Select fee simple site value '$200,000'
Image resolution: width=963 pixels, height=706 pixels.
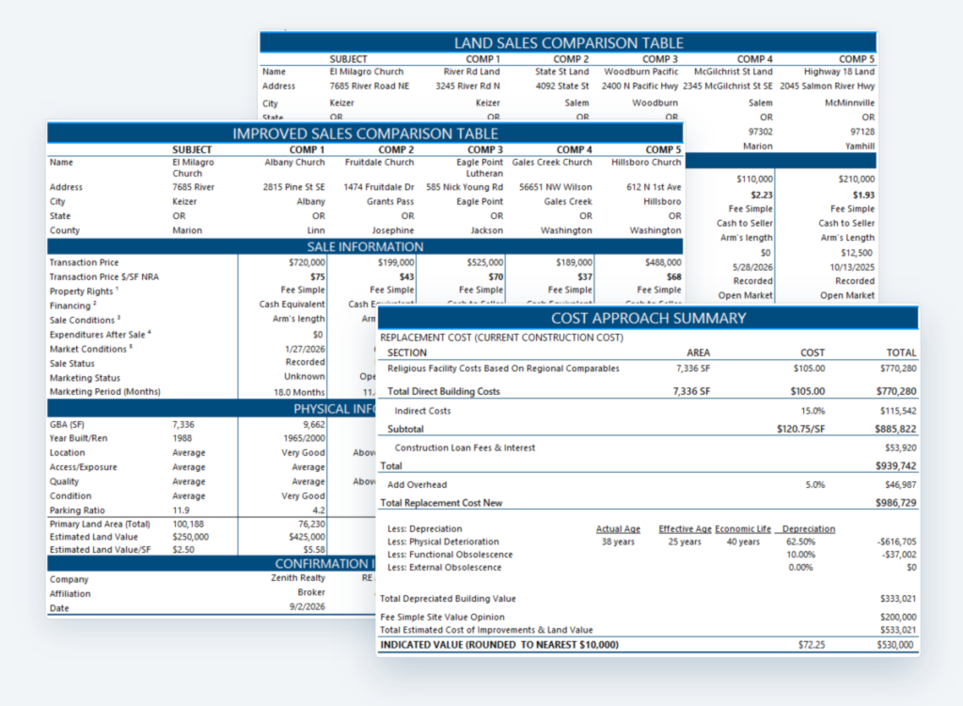tap(898, 617)
